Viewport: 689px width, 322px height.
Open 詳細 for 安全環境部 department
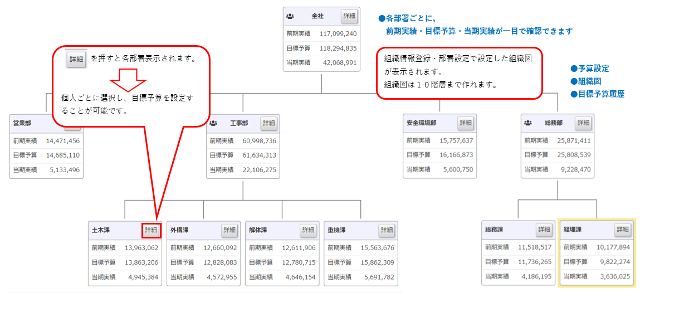(x=466, y=123)
